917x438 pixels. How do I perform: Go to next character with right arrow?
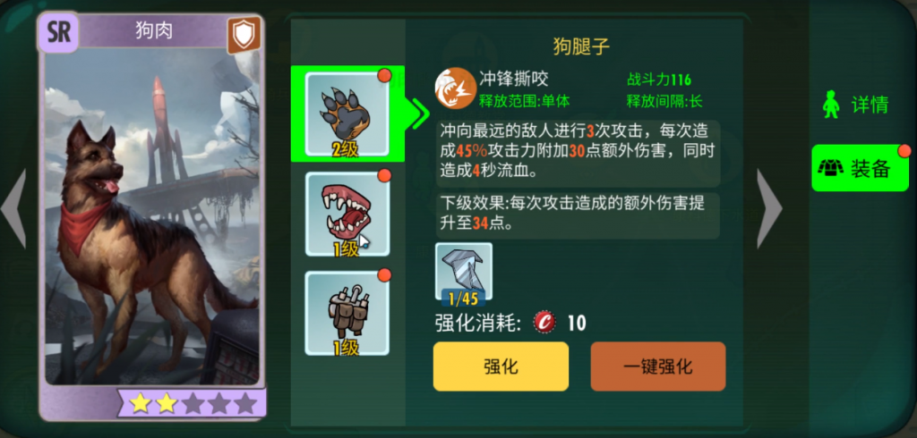769,208
